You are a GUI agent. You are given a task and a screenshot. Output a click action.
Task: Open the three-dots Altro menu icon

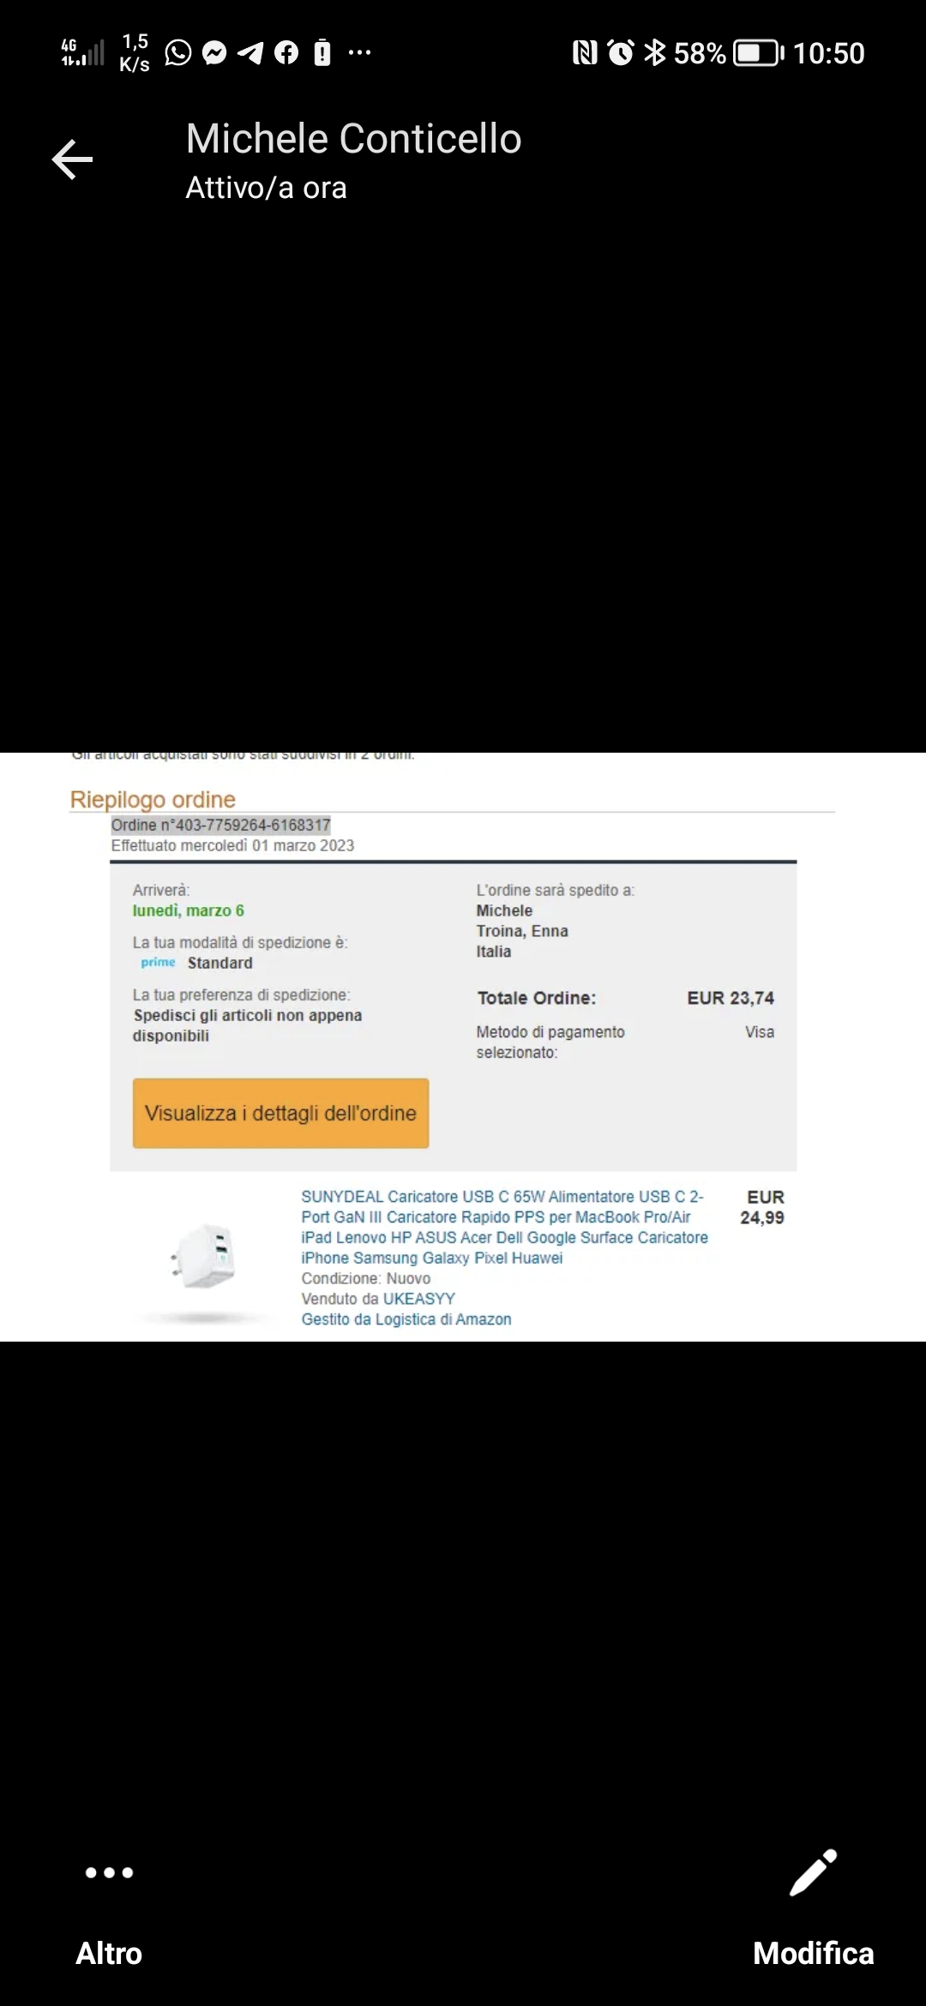[109, 1872]
